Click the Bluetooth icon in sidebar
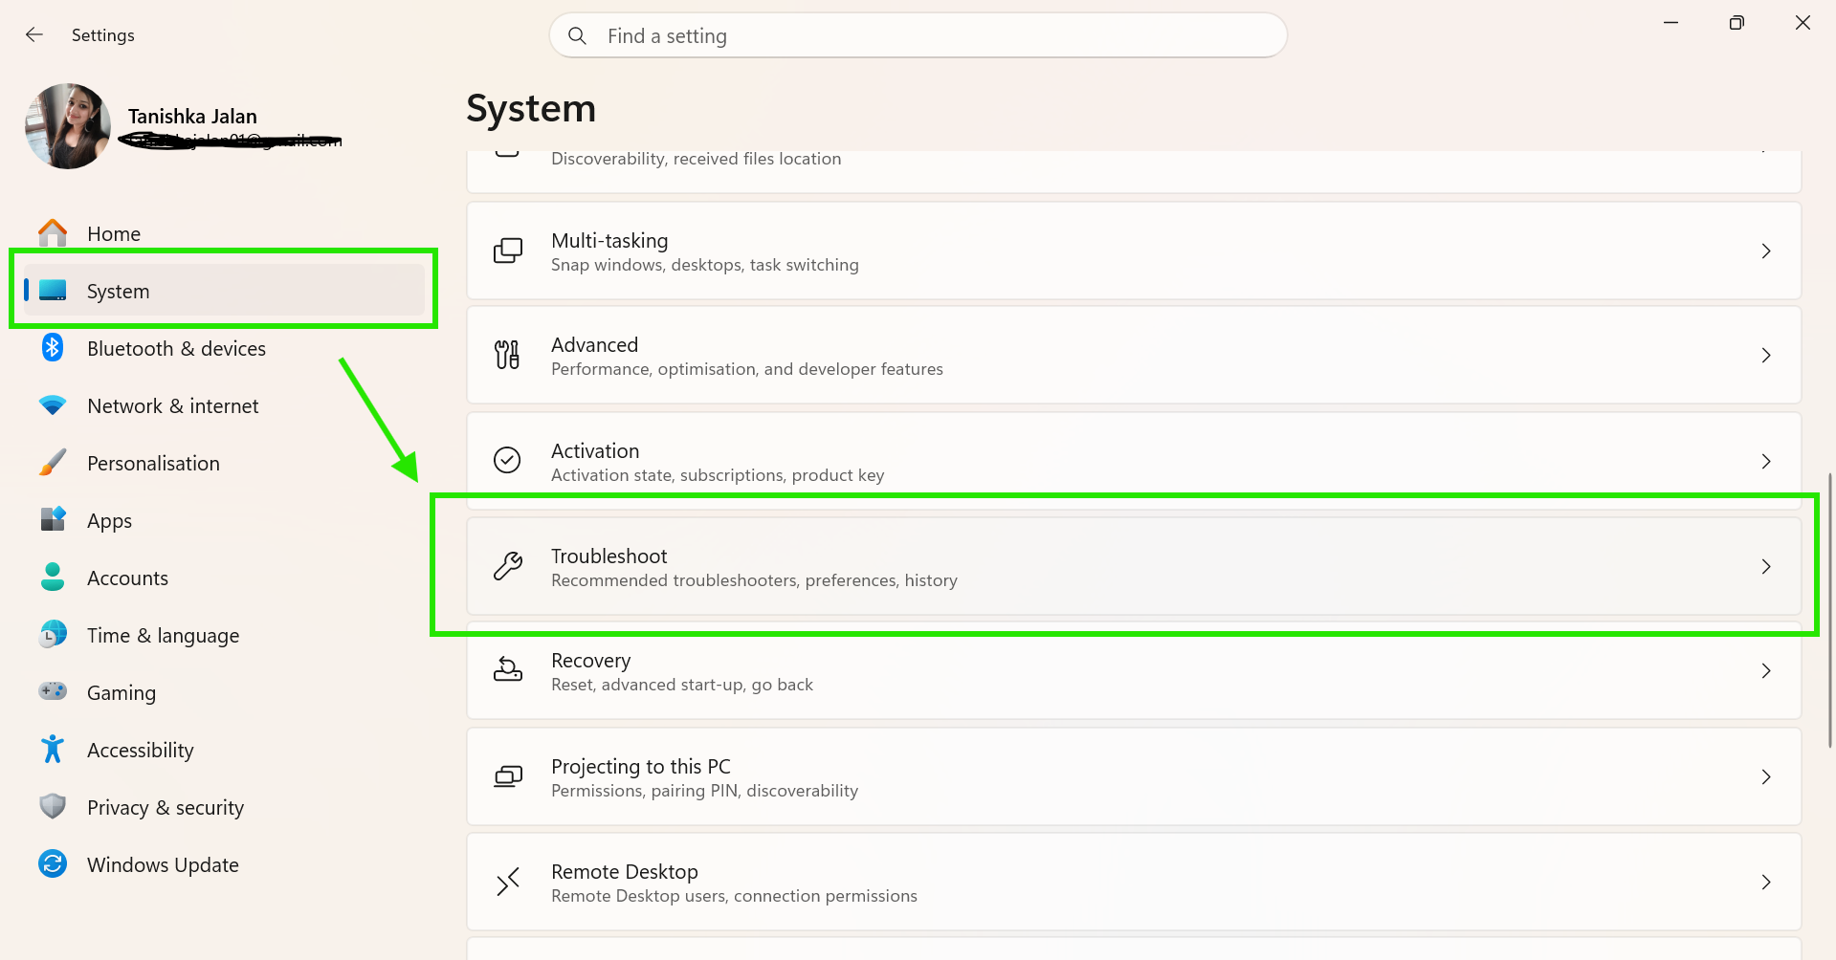This screenshot has height=960, width=1836. point(53,348)
